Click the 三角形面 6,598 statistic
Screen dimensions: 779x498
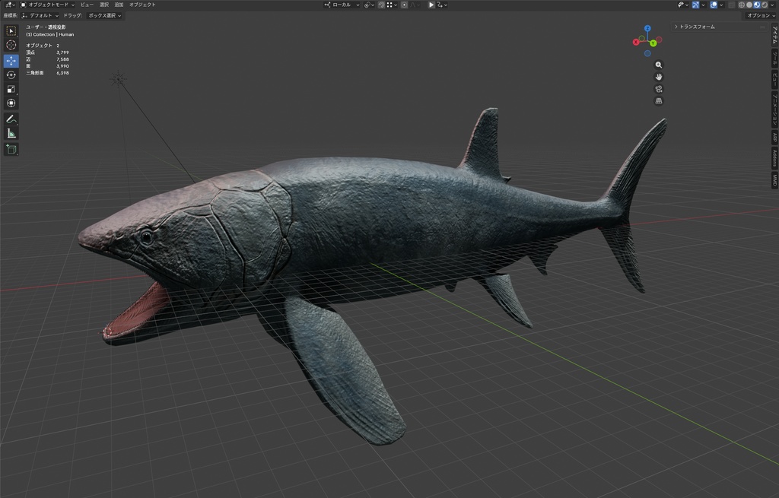point(48,73)
